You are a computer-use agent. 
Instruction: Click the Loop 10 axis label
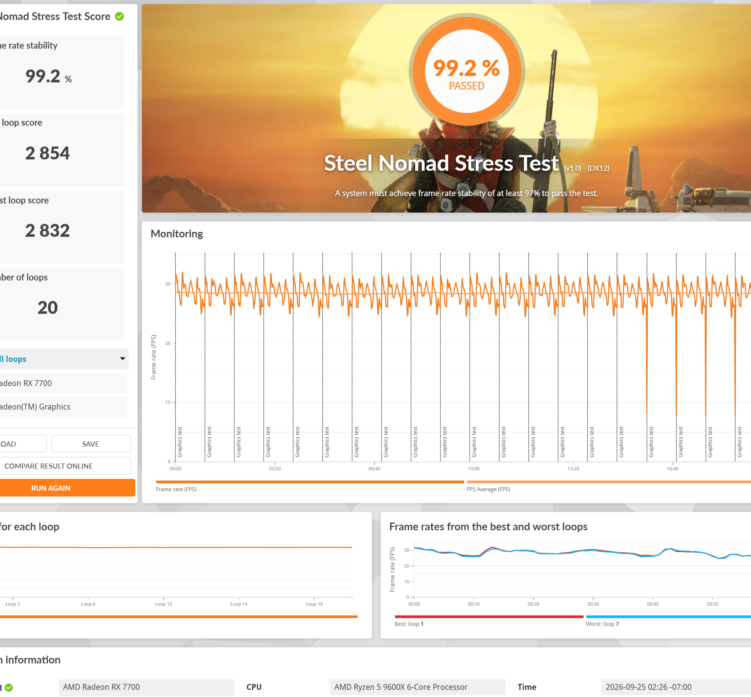[x=164, y=604]
